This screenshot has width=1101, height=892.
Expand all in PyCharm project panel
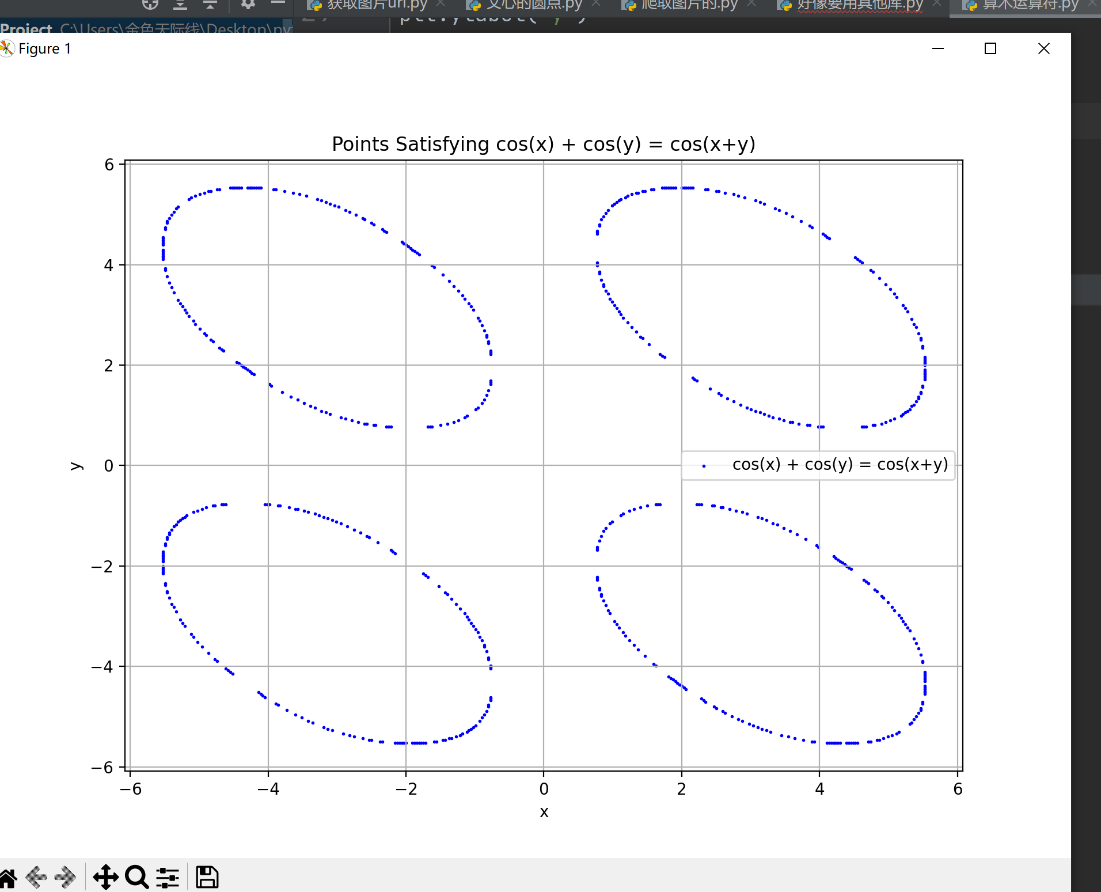[180, 4]
